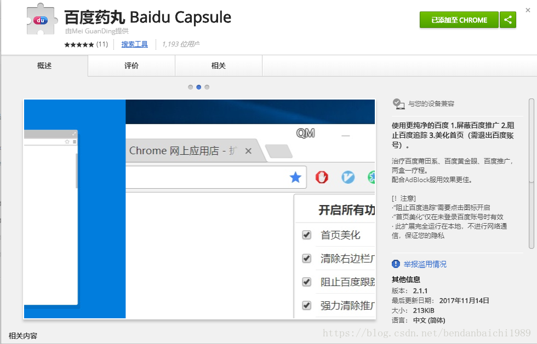The height and width of the screenshot is (344, 537).
Task: Click the five-star rating display
Action: (79, 44)
